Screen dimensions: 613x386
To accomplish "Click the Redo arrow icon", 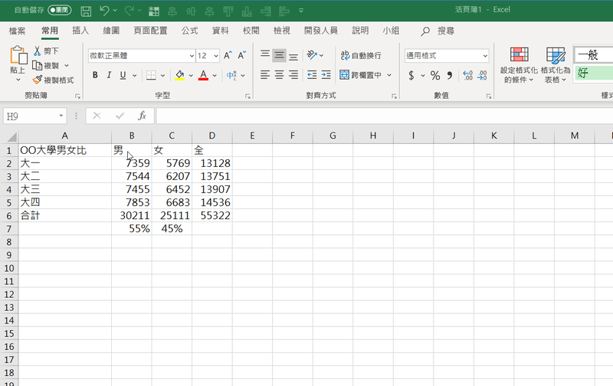I will pos(129,11).
